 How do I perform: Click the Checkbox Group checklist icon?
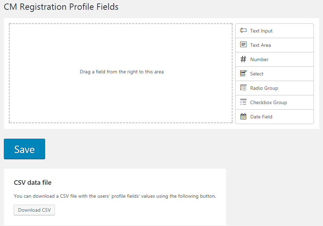coord(243,102)
